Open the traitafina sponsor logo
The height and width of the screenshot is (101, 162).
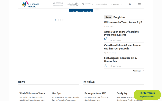(x=73, y=4)
